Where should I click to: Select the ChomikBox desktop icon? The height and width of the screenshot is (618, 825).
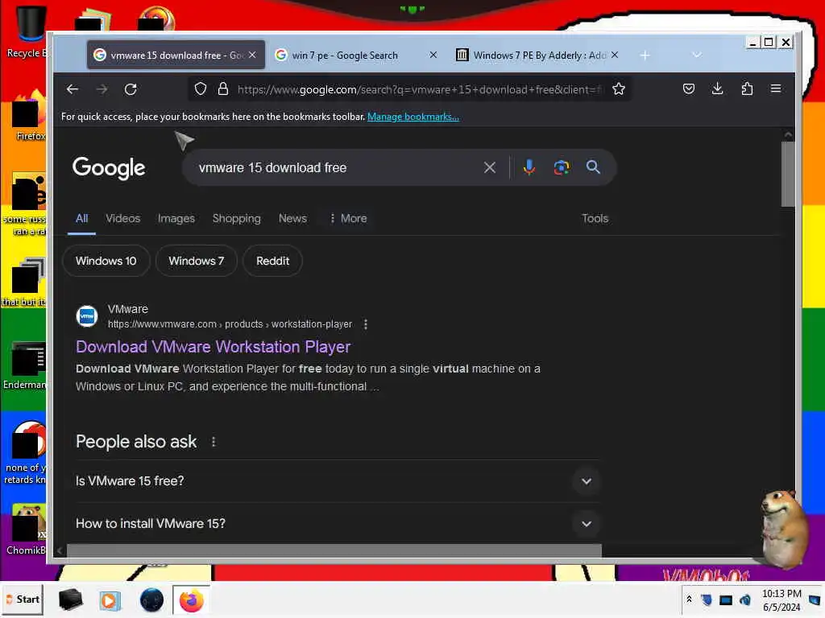(27, 529)
